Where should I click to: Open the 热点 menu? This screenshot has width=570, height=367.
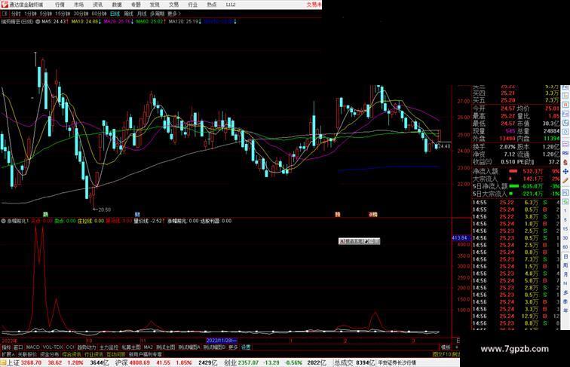click(212, 5)
